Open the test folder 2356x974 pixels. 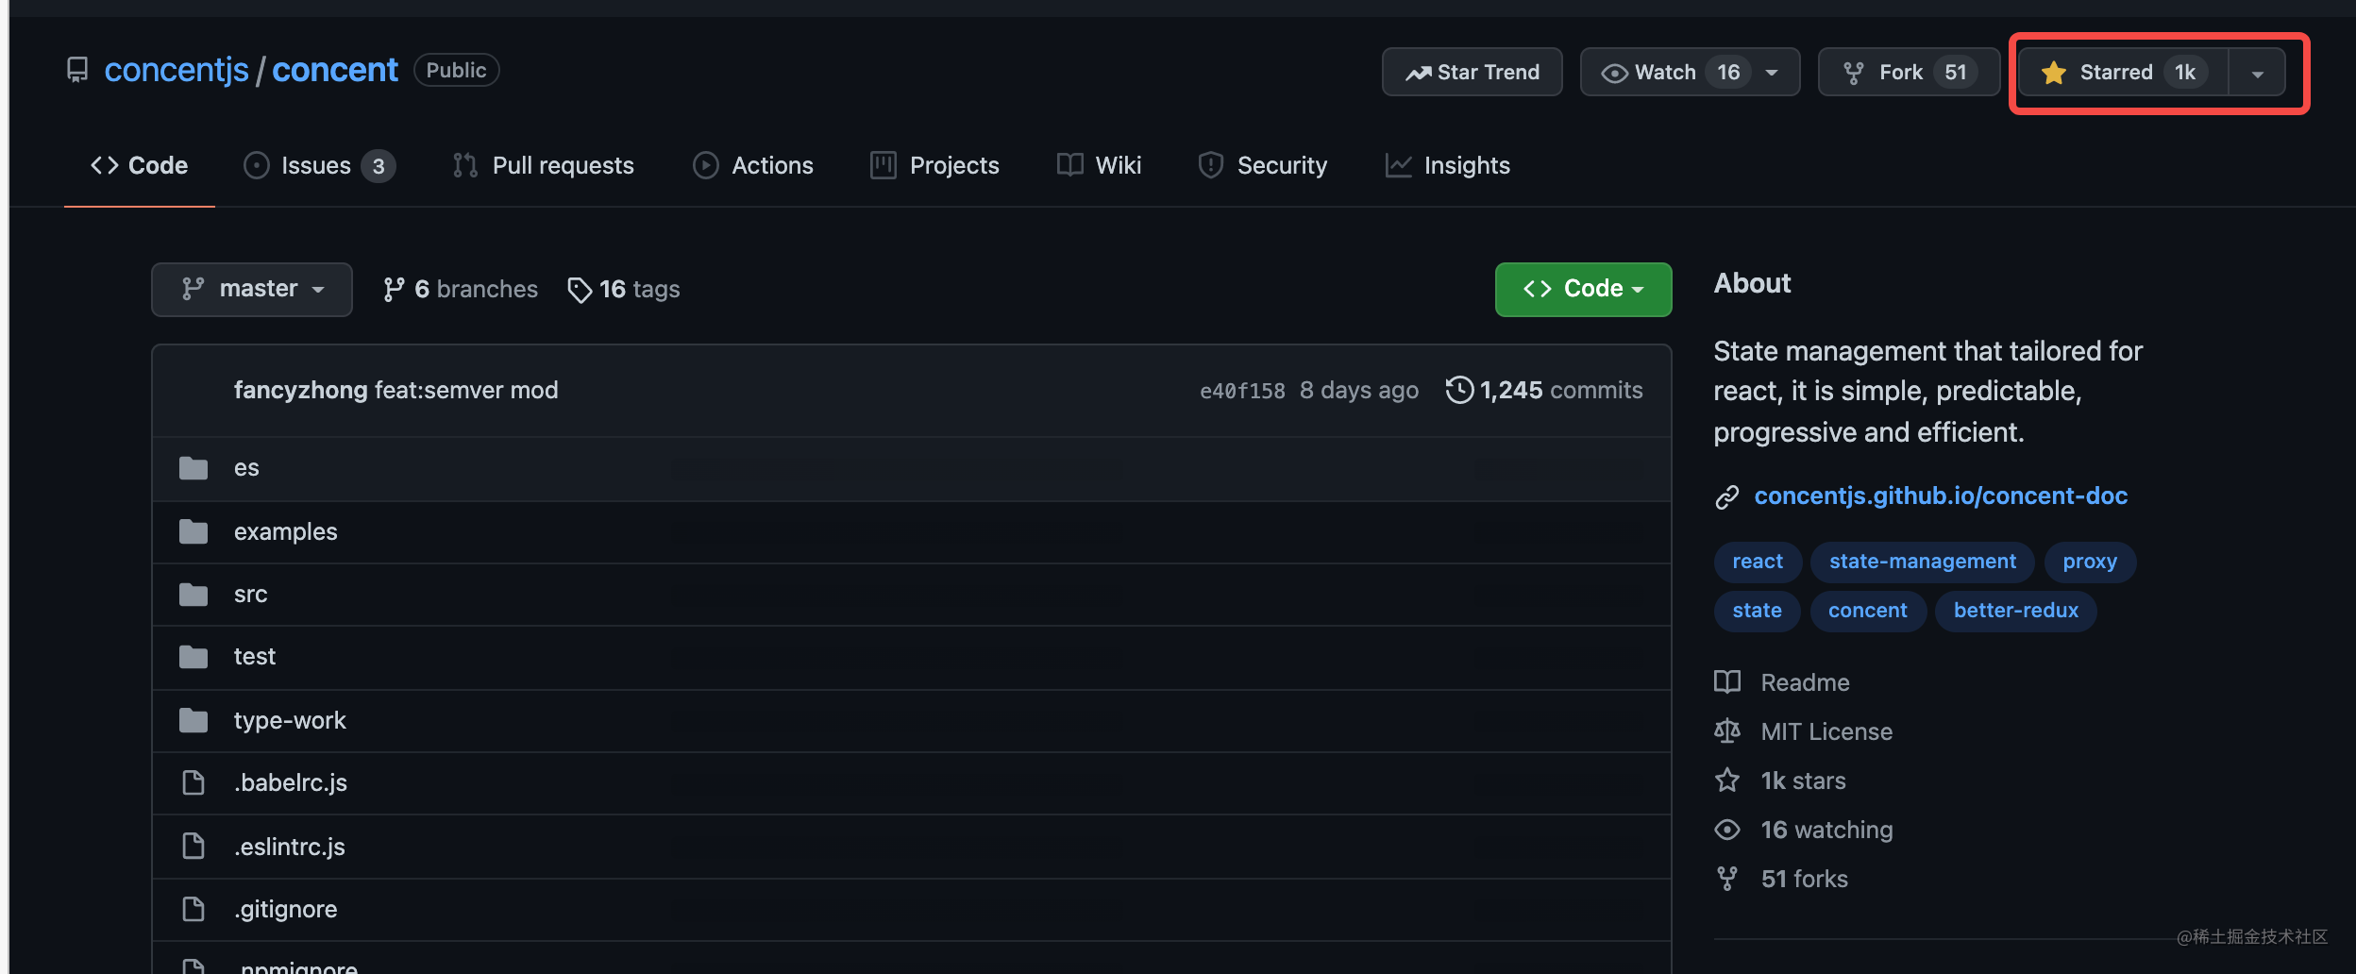(254, 656)
